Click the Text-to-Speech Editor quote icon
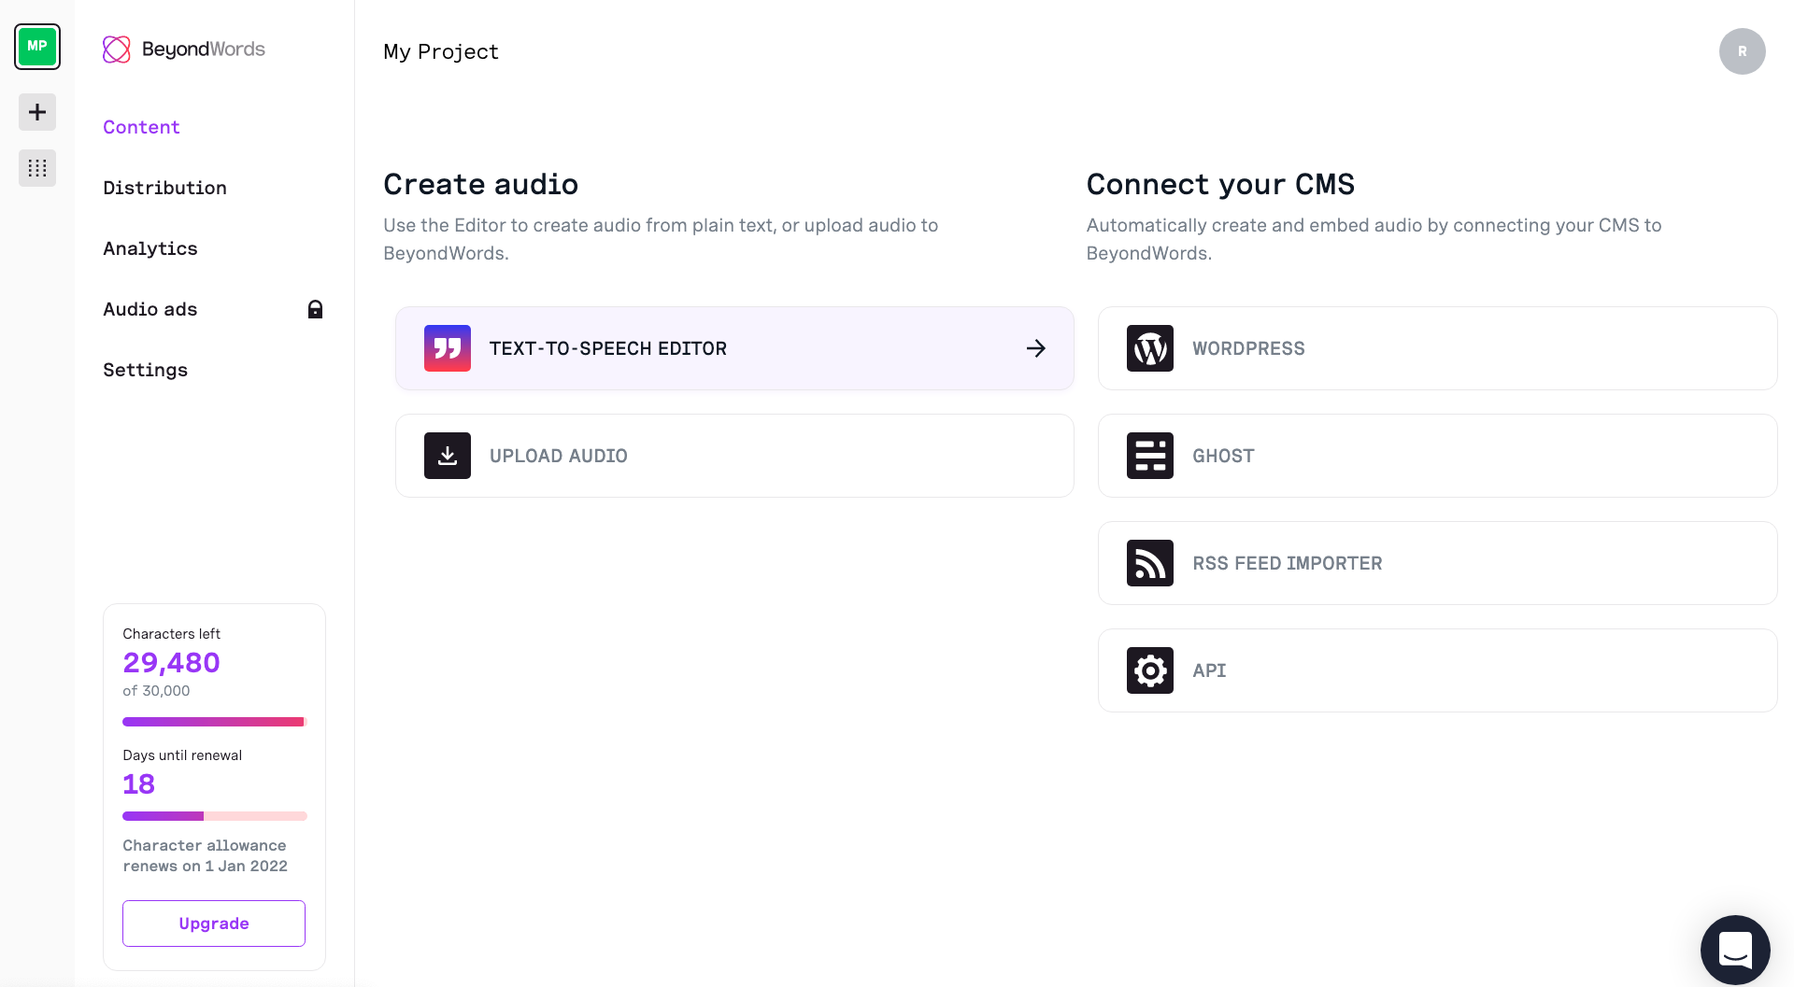The height and width of the screenshot is (987, 1794). (x=448, y=348)
